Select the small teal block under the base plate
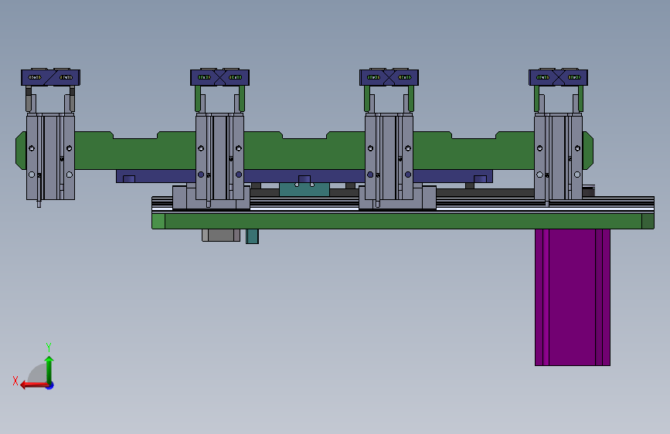Image resolution: width=670 pixels, height=434 pixels. [252, 236]
